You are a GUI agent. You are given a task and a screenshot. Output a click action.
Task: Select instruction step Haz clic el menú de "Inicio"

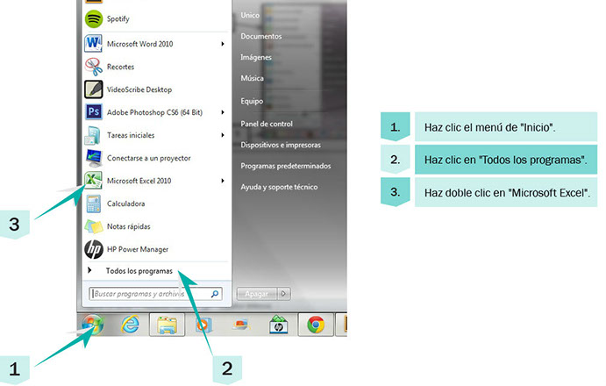point(506,127)
